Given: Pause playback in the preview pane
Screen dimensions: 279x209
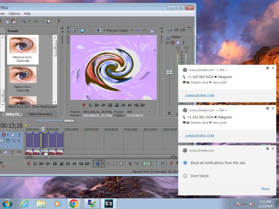Looking at the screenshot, I should click(110, 105).
